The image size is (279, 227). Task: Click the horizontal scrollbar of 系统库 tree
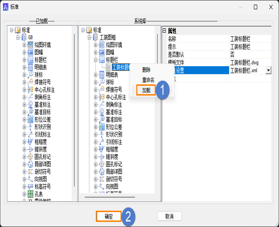point(110,197)
